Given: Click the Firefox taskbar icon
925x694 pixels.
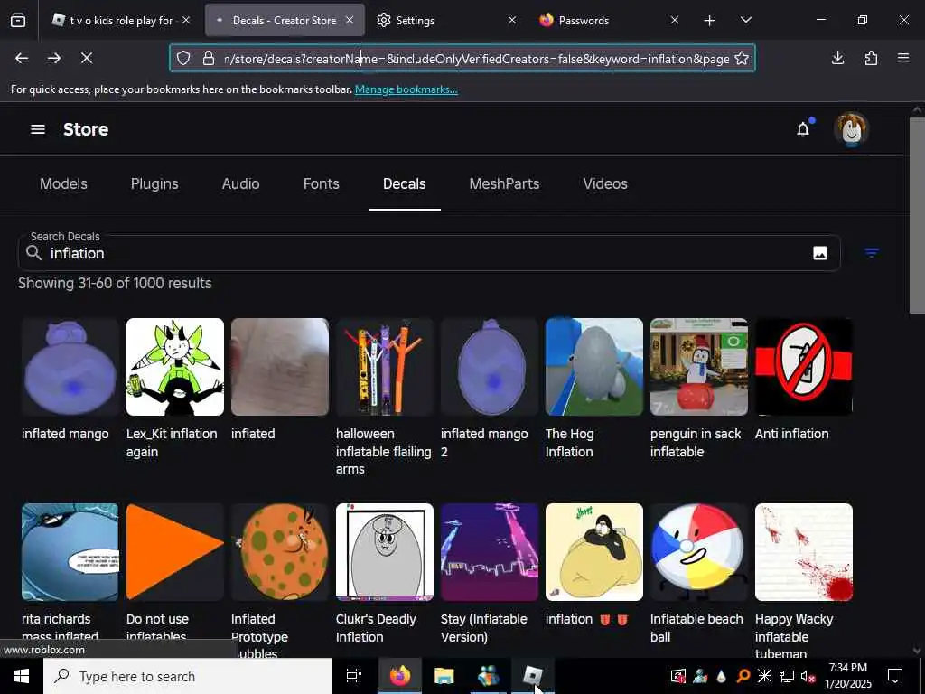Looking at the screenshot, I should click(399, 676).
